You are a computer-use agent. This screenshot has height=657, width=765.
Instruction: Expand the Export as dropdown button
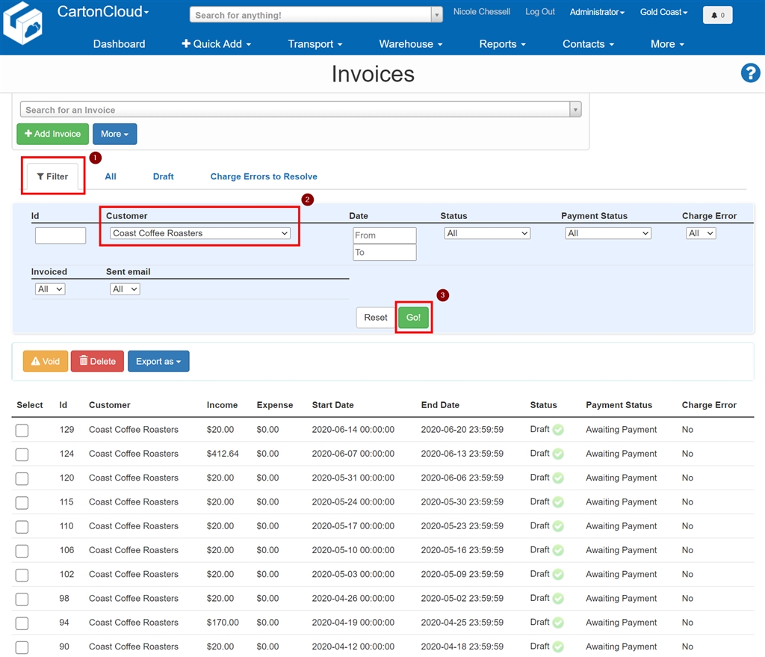point(158,361)
